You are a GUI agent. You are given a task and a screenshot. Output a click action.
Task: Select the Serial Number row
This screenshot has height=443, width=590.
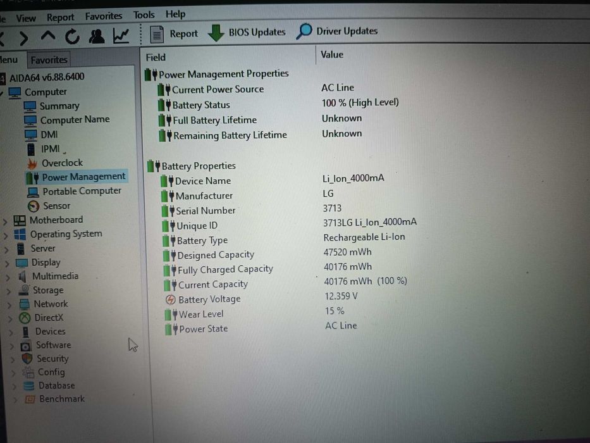(252, 210)
